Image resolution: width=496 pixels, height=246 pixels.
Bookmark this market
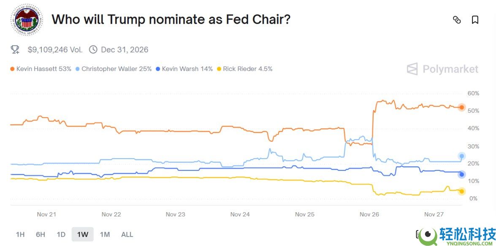(x=475, y=20)
